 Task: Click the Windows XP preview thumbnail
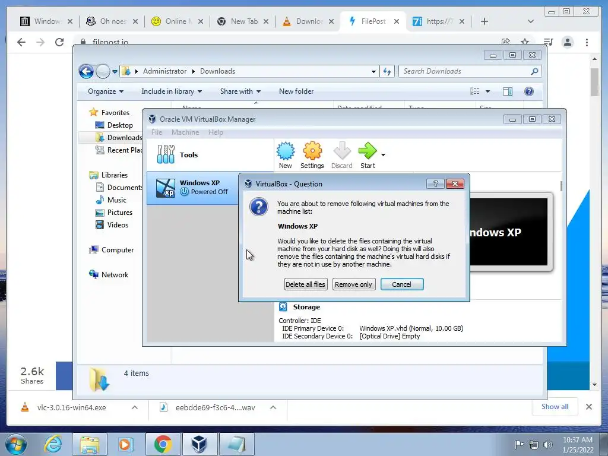click(x=509, y=232)
